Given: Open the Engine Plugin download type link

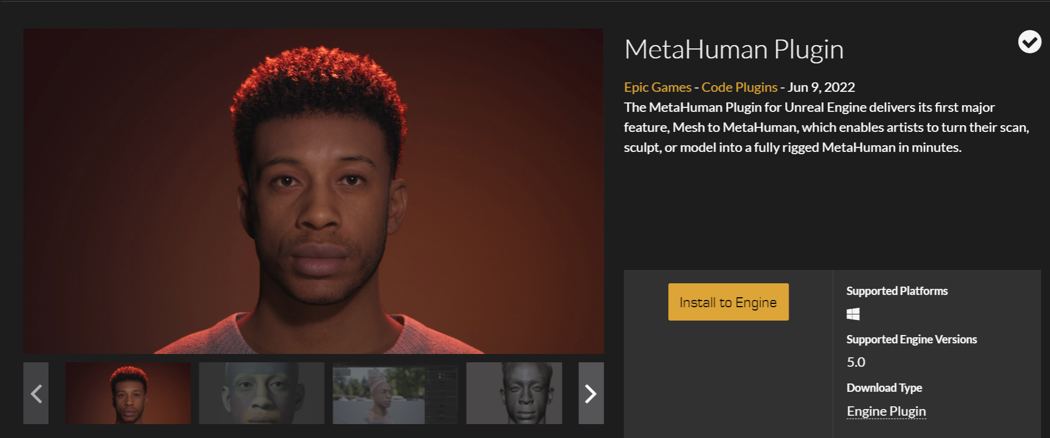Looking at the screenshot, I should 886,411.
